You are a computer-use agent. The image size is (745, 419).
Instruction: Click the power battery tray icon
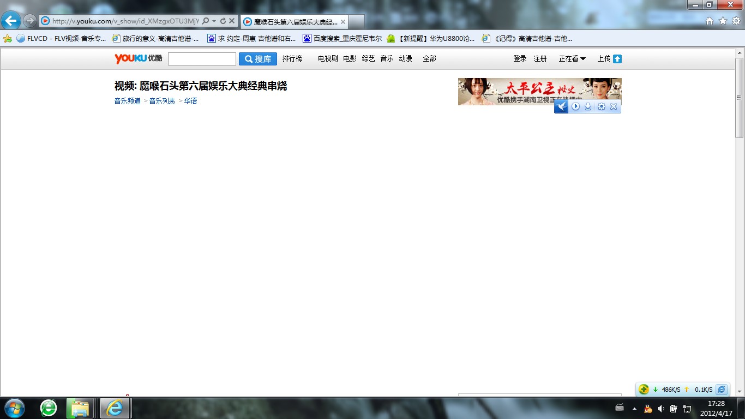coord(674,408)
